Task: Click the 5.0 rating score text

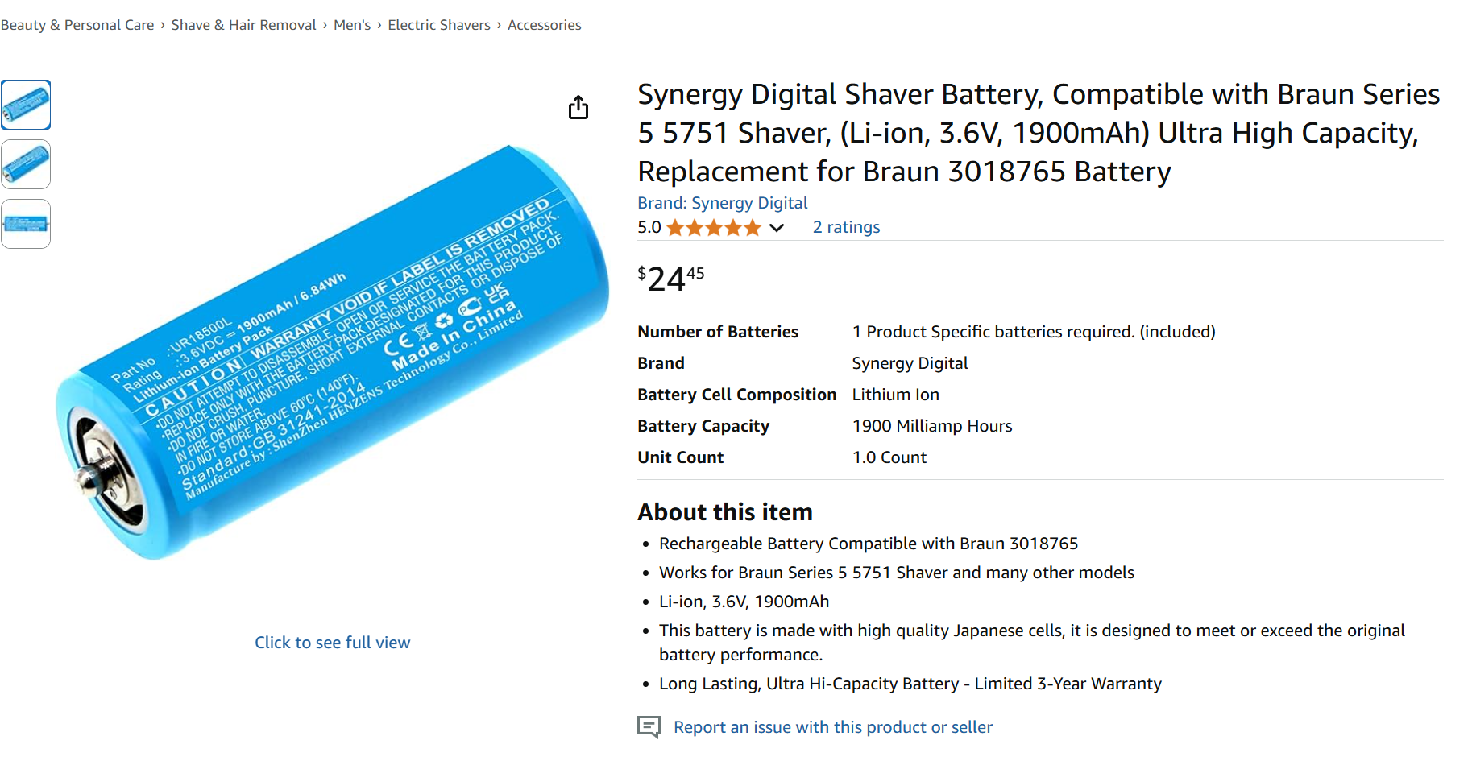Action: 649,228
